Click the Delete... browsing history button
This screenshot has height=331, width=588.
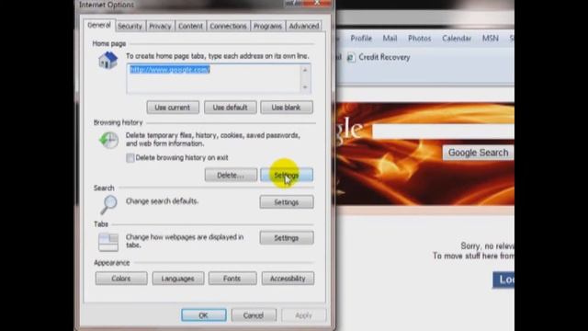(x=231, y=175)
